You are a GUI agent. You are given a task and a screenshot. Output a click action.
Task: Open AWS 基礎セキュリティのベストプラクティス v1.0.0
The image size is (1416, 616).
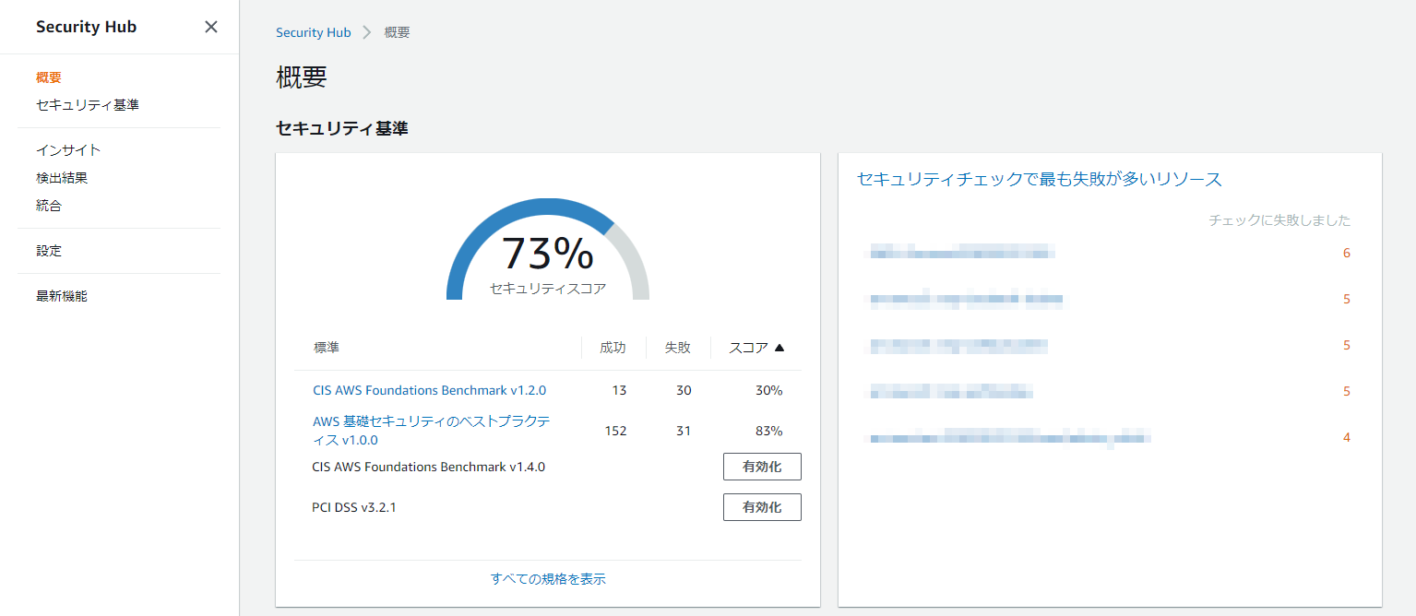pos(431,430)
